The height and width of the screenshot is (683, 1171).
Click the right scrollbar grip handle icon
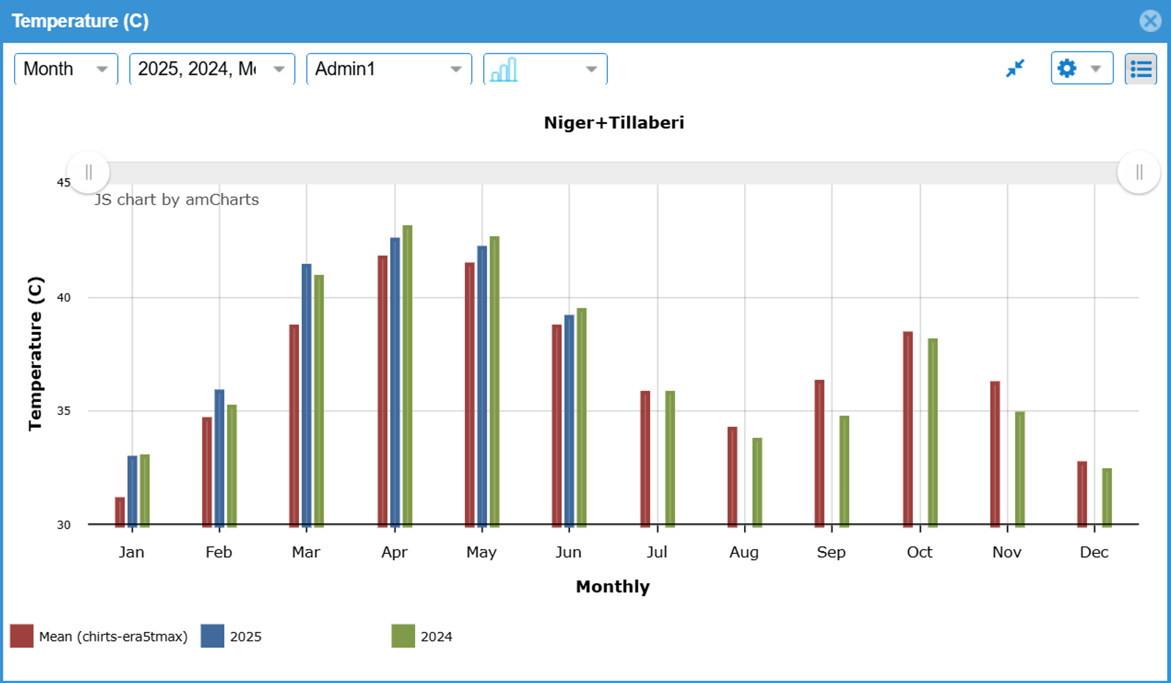click(1139, 172)
